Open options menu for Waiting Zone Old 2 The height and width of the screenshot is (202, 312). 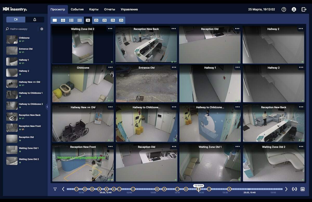click(x=110, y=29)
